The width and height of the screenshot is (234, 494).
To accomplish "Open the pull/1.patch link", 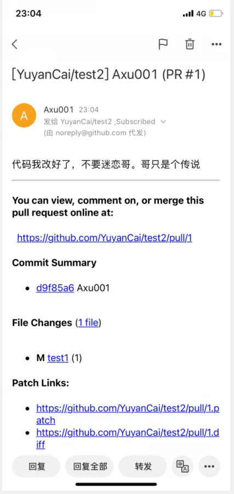I will pos(128,414).
